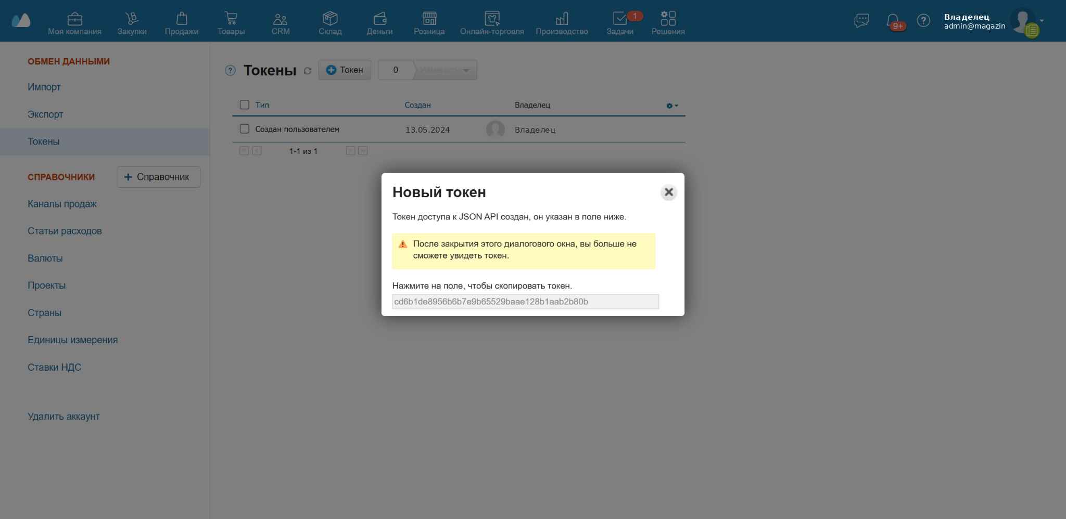Open the Производство section
The image size is (1066, 519).
point(562,24)
